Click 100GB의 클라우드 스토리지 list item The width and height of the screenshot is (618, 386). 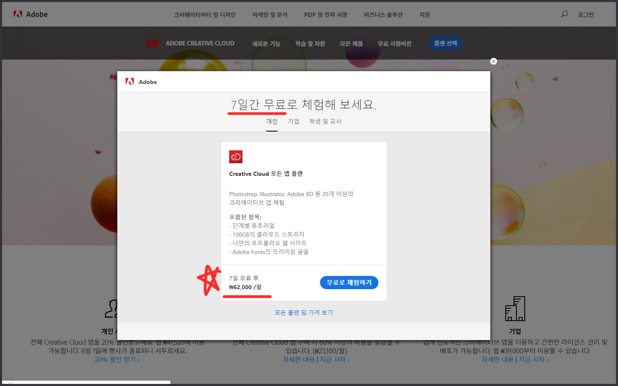[269, 235]
